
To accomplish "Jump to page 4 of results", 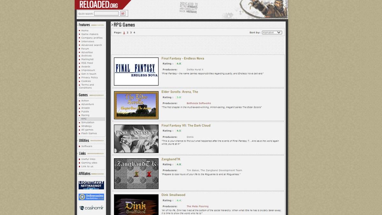I will [x=134, y=32].
